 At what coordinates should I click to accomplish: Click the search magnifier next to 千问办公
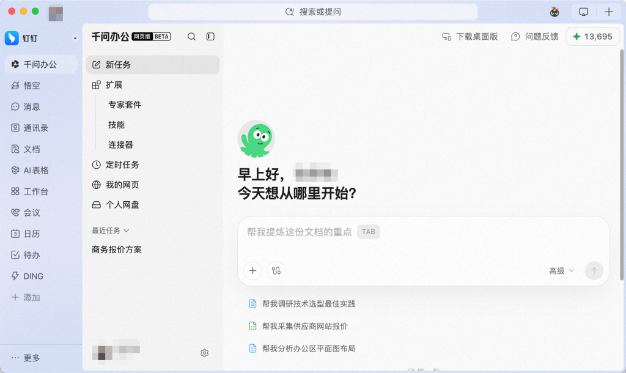[191, 37]
